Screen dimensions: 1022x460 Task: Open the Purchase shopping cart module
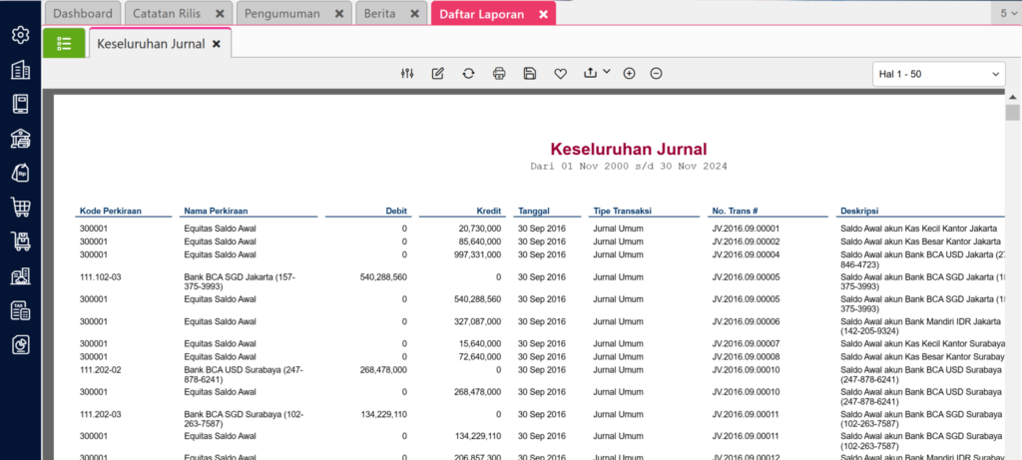21,208
